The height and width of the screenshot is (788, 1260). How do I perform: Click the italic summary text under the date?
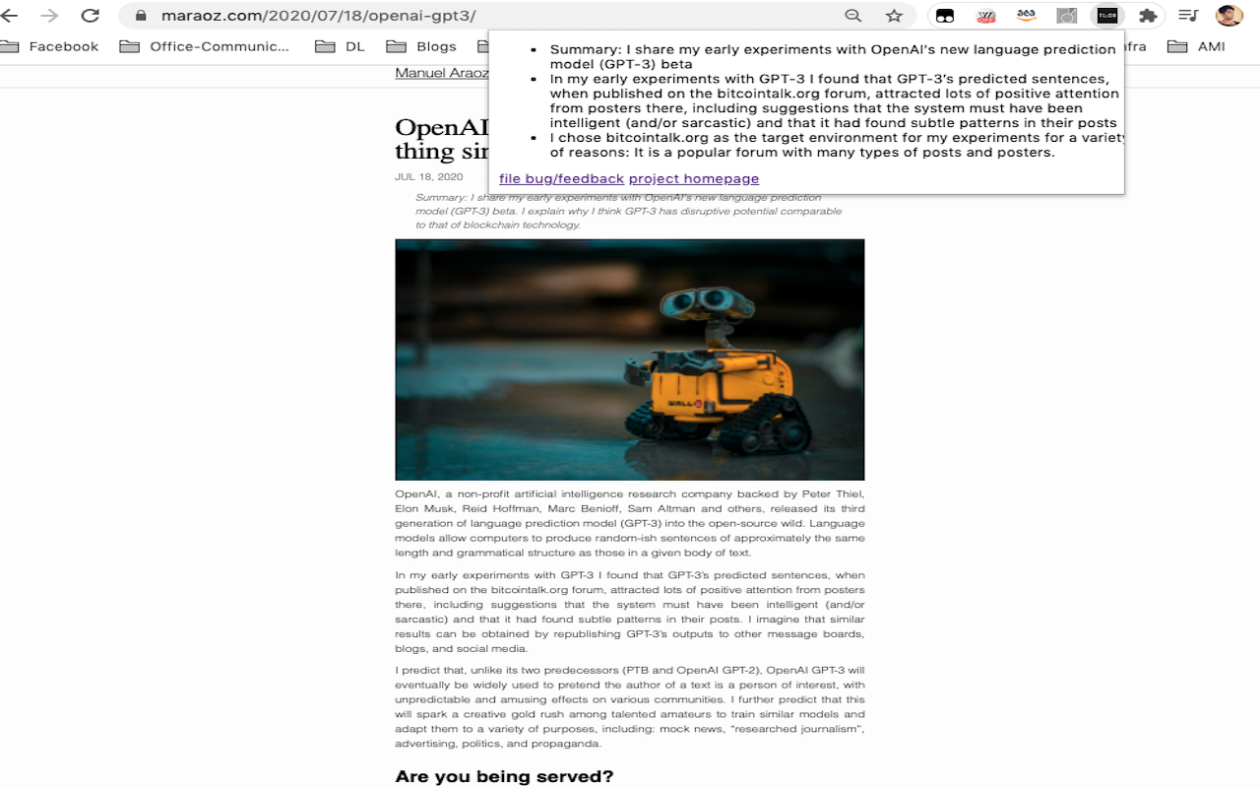628,211
